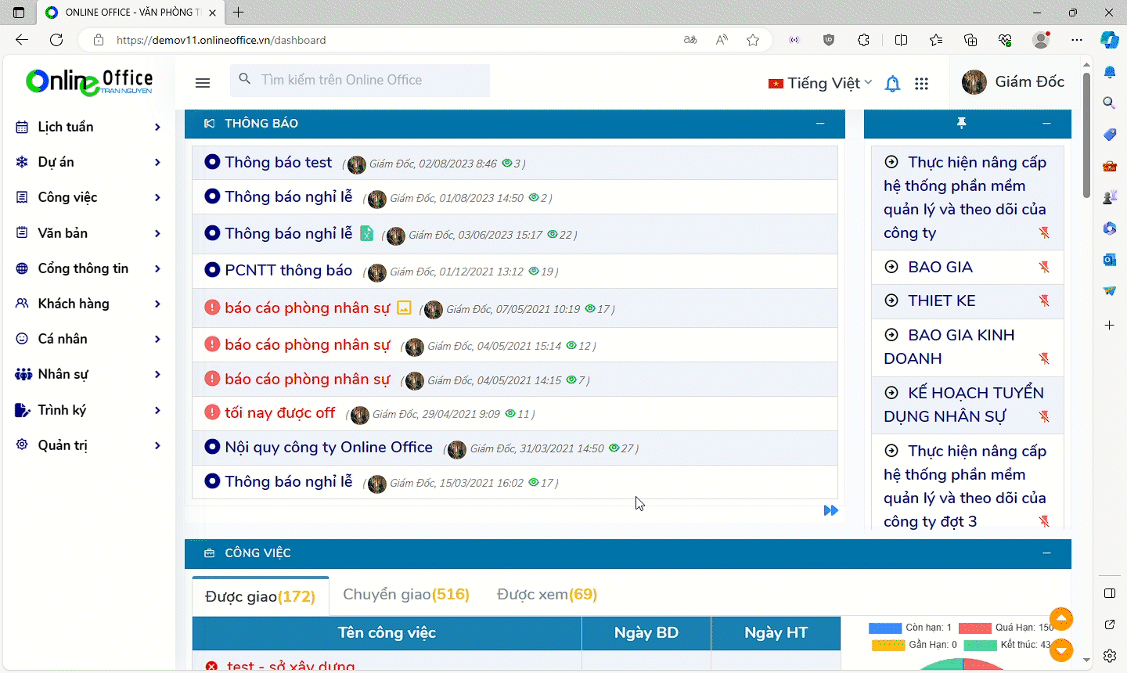
Task: Click the Excel attachment icon on Thông báo nghỉ lễ
Action: (x=366, y=233)
